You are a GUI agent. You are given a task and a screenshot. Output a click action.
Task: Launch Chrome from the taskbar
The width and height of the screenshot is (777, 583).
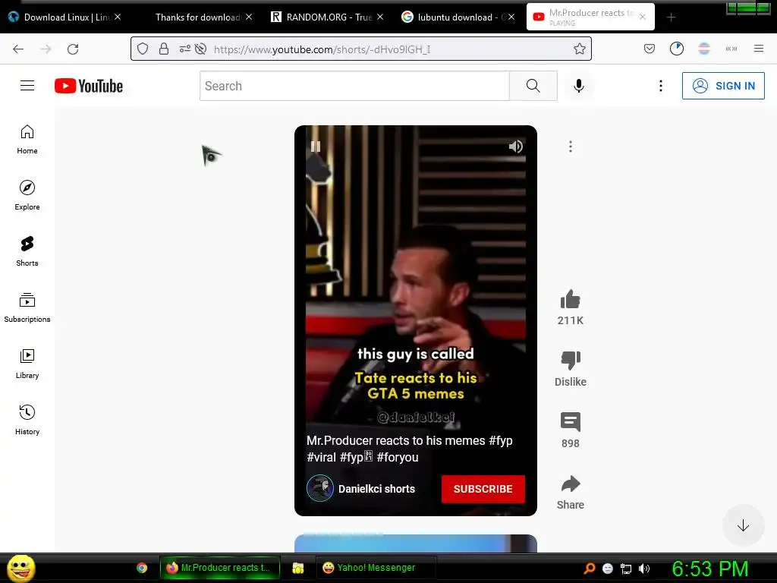pos(142,568)
